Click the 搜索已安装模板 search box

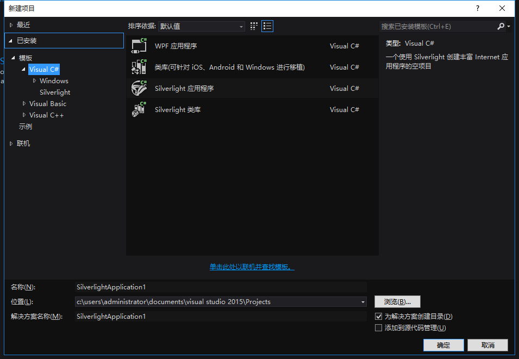[x=437, y=26]
